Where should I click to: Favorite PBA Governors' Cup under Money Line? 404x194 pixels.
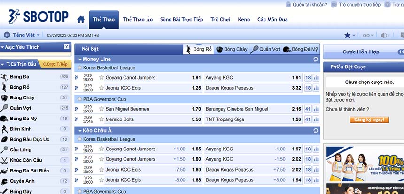point(79,99)
